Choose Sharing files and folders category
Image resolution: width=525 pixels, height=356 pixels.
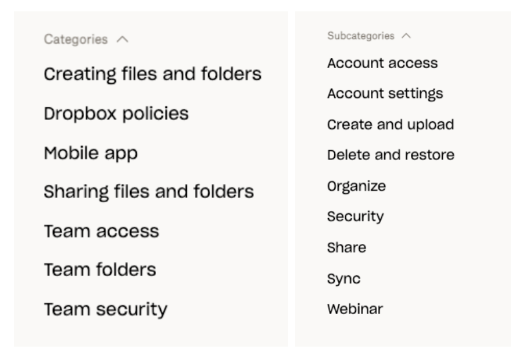click(x=149, y=192)
